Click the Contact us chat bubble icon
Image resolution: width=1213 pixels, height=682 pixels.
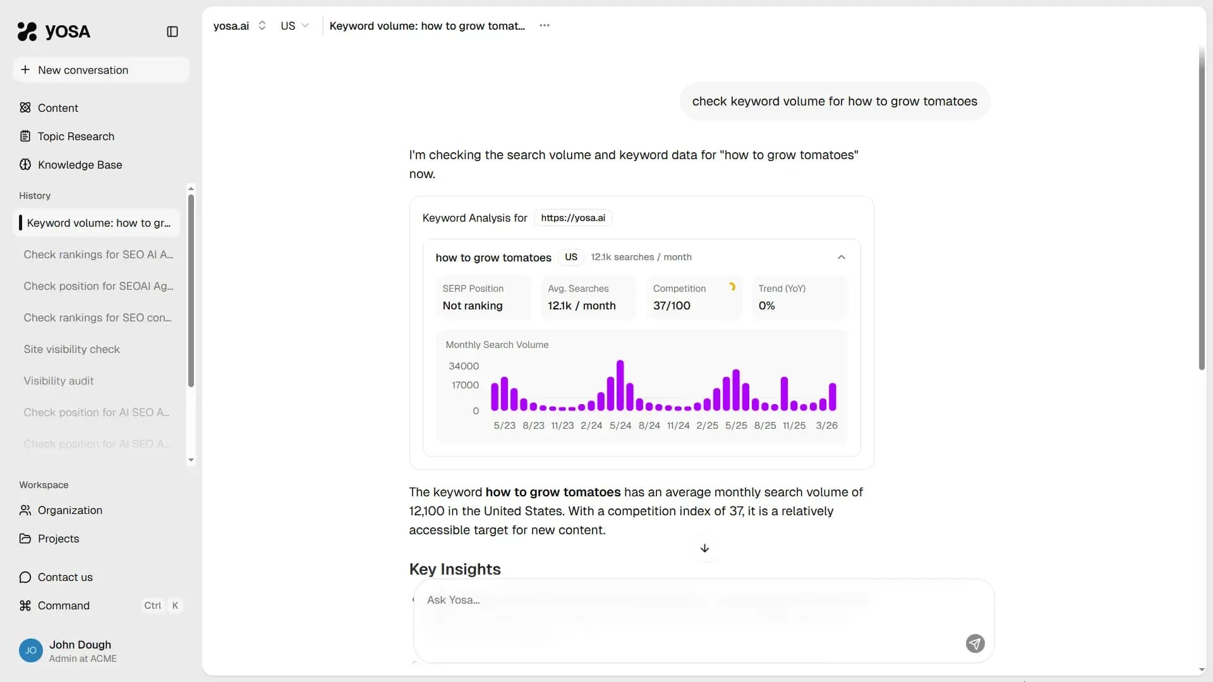pyautogui.click(x=25, y=577)
